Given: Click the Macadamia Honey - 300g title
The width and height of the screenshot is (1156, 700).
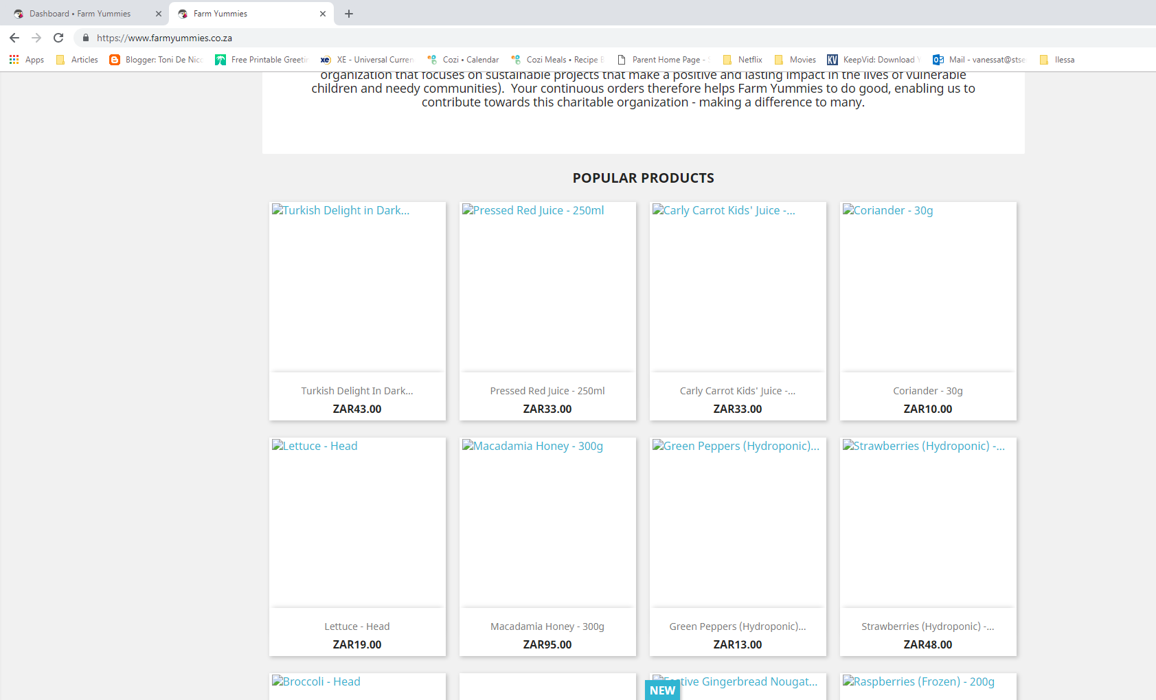Looking at the screenshot, I should (547, 626).
